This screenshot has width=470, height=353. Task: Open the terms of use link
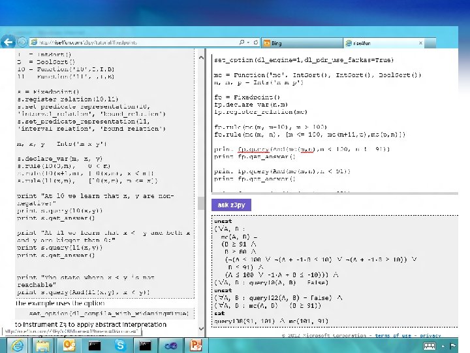point(393,335)
